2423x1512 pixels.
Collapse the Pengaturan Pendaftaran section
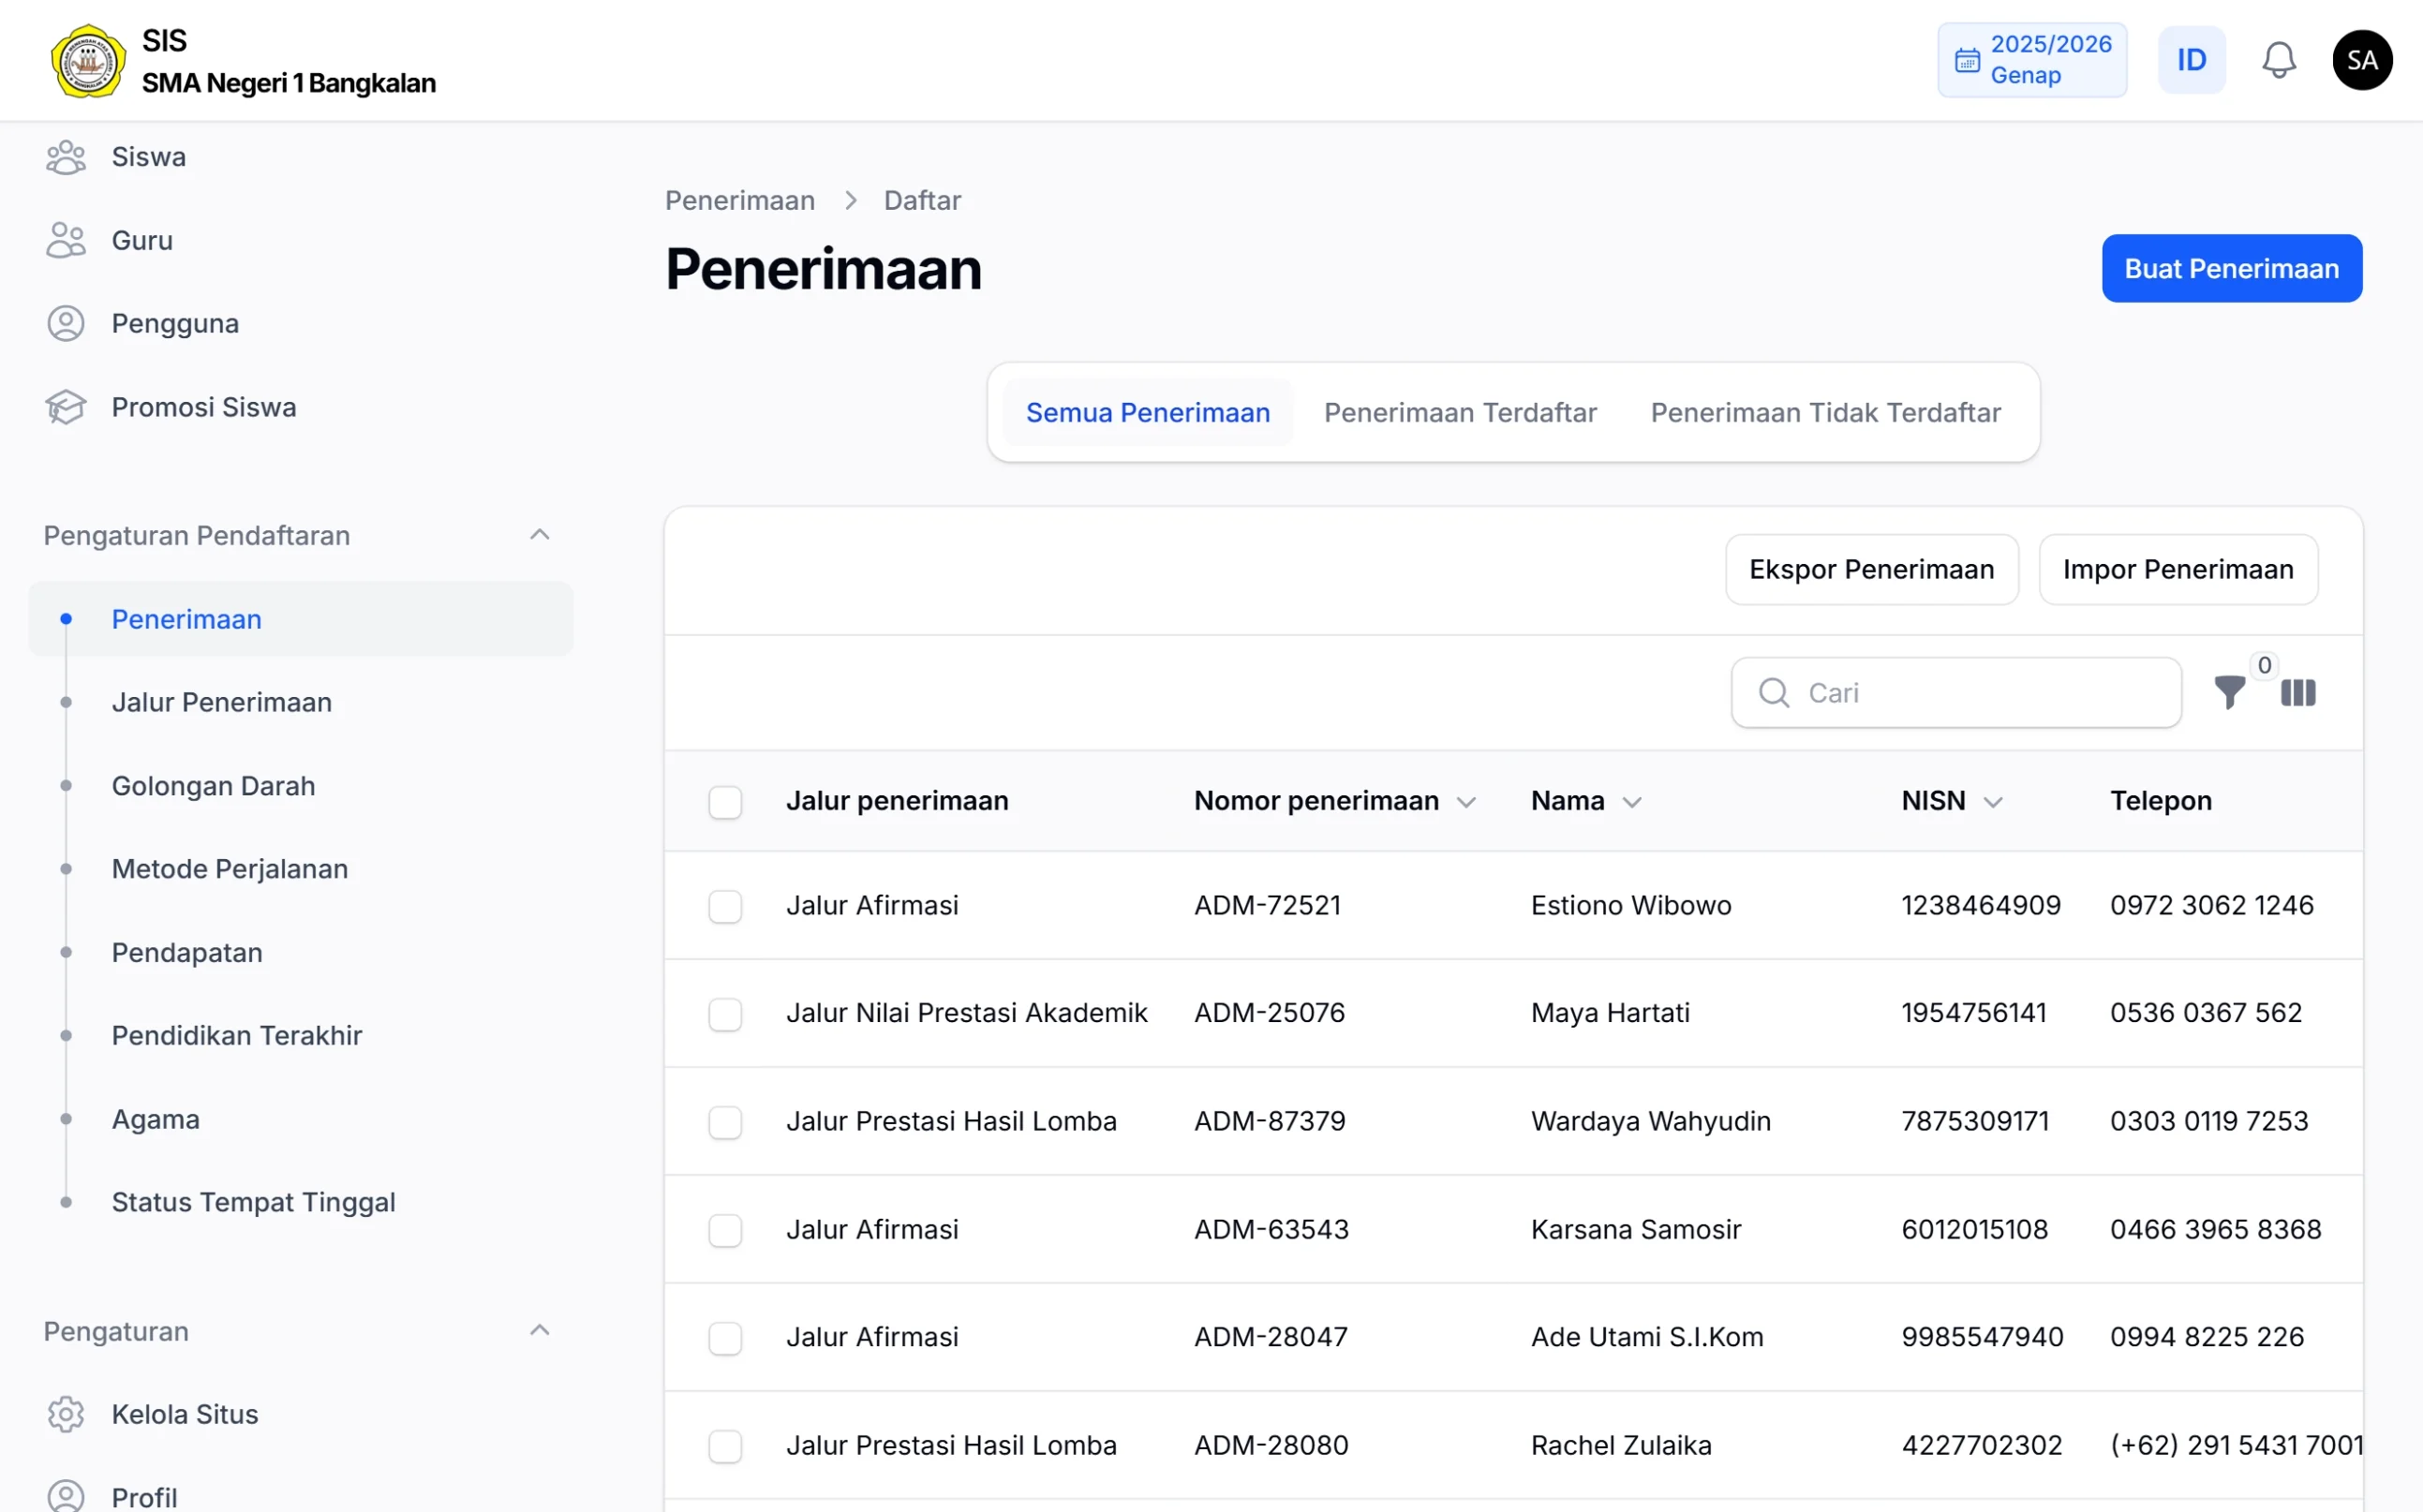[x=540, y=534]
